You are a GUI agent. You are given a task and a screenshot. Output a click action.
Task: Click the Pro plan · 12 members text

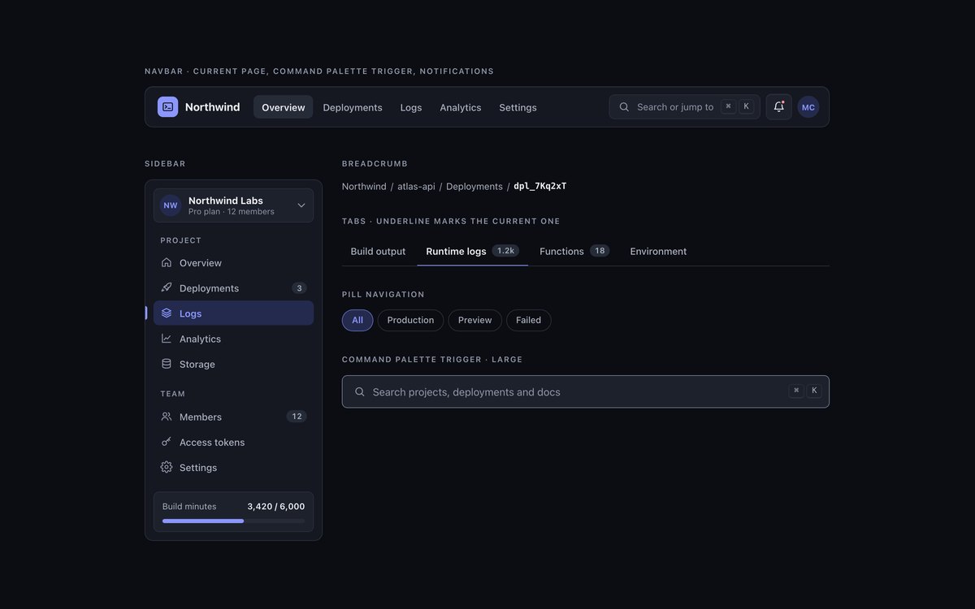[x=232, y=212]
